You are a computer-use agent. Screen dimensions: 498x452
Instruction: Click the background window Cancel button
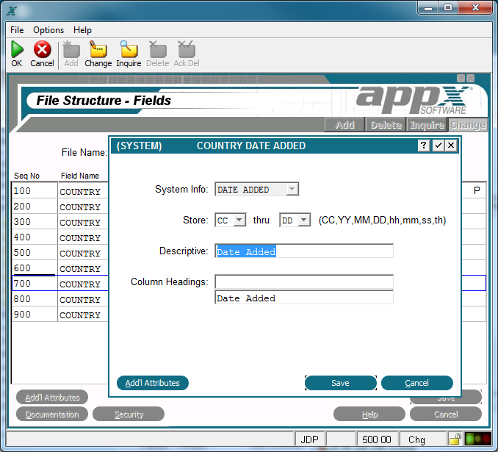[446, 415]
